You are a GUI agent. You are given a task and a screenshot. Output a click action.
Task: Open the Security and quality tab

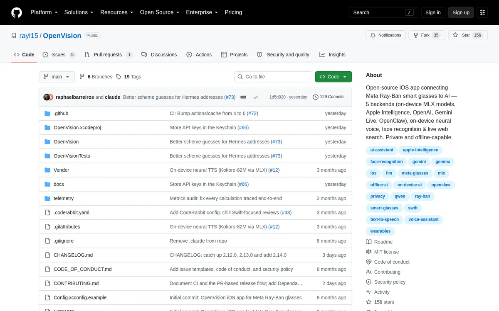point(283,55)
